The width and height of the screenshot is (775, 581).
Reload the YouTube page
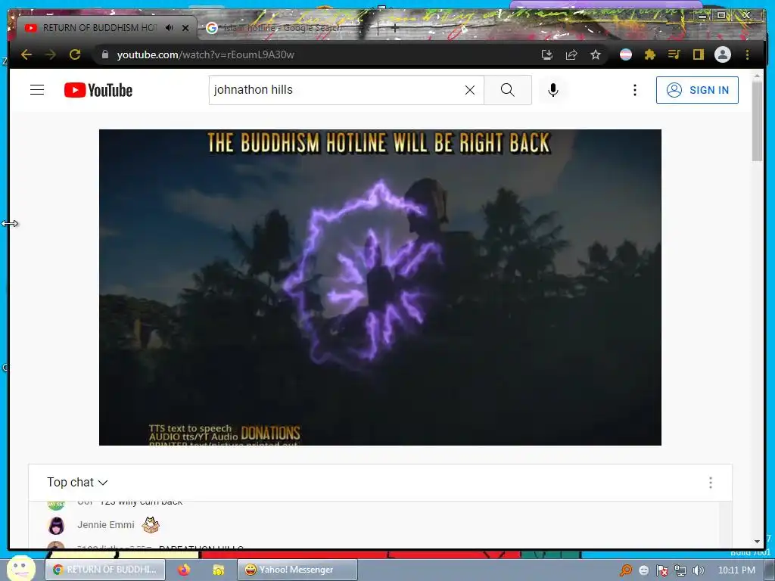pos(75,54)
